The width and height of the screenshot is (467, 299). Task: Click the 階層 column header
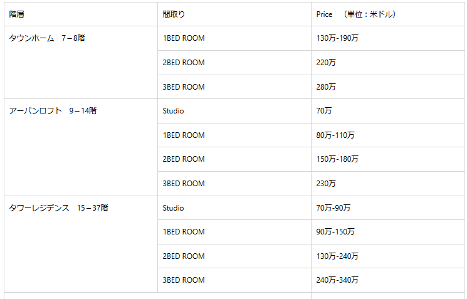click(17, 14)
